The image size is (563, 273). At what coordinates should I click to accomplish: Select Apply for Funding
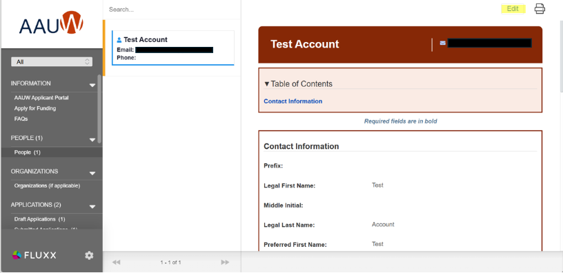34,108
